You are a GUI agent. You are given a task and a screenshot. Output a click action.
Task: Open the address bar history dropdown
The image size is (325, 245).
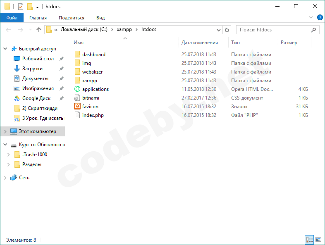tap(218, 30)
